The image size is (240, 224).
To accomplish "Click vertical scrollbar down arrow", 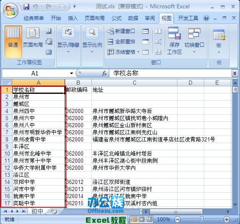I will (235, 204).
